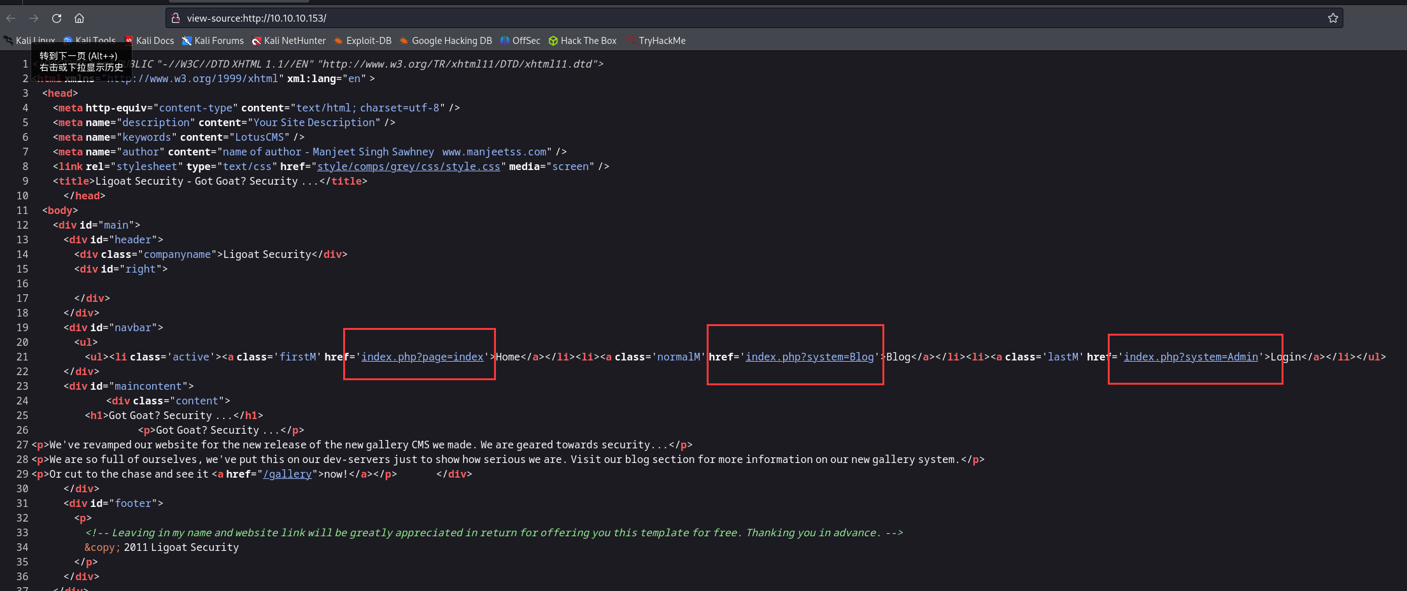Open the Hack The Box bookmark
Viewport: 1407px width, 591px height.
pyautogui.click(x=582, y=41)
